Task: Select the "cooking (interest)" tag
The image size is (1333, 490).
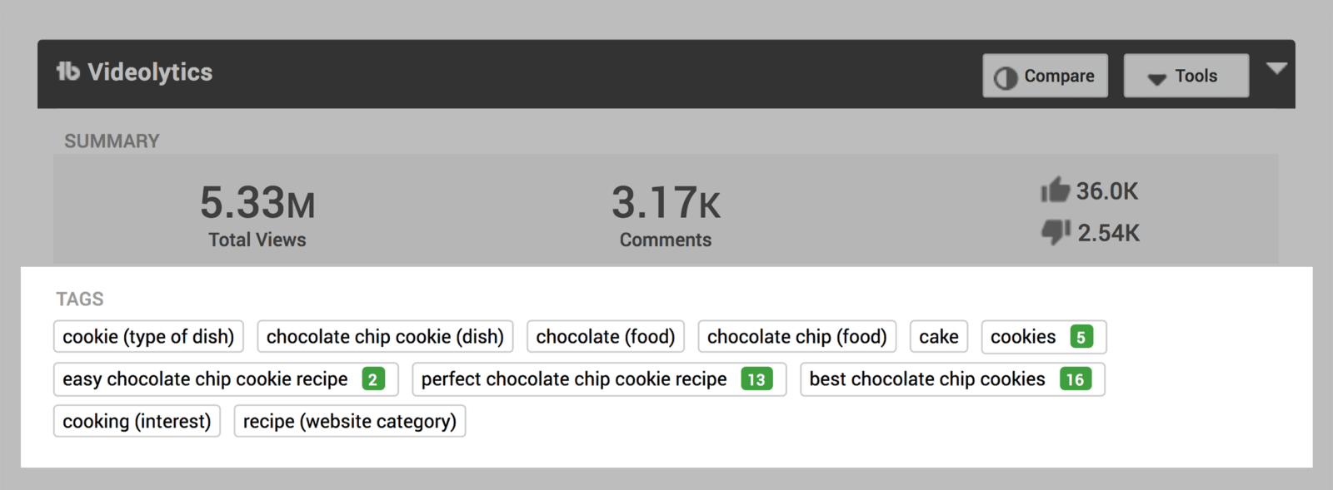Action: 137,421
